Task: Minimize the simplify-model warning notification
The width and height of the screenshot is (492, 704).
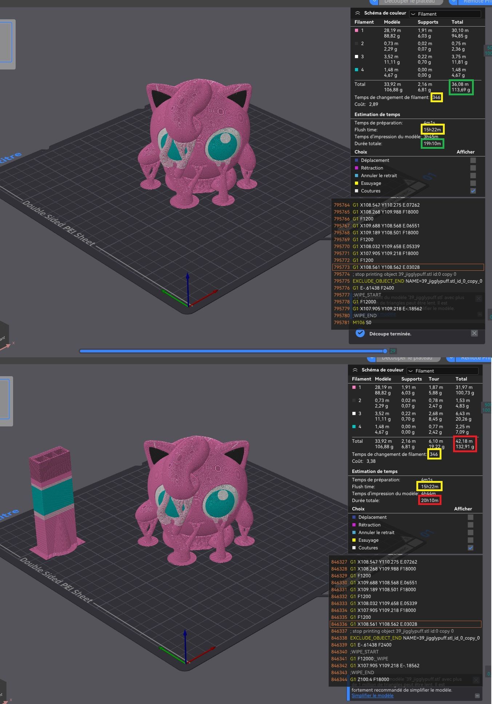Action: [x=477, y=696]
